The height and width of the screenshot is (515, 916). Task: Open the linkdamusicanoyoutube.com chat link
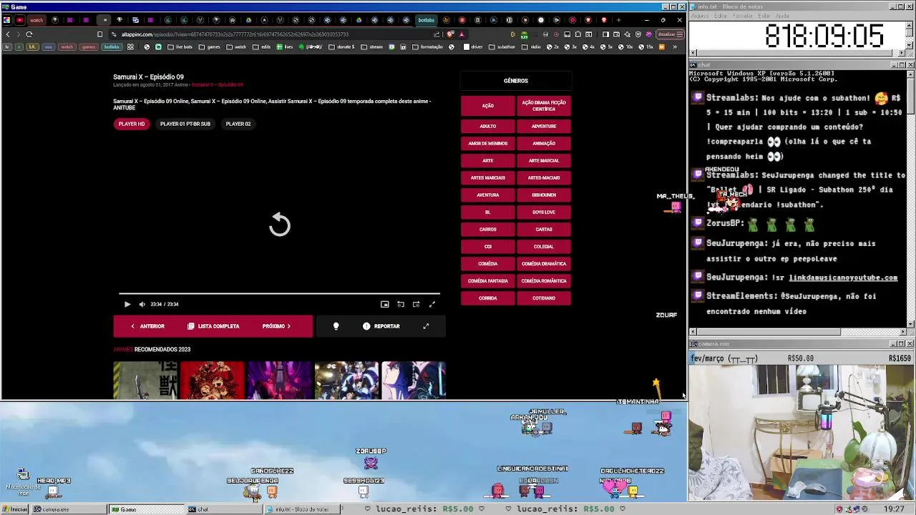coord(843,278)
